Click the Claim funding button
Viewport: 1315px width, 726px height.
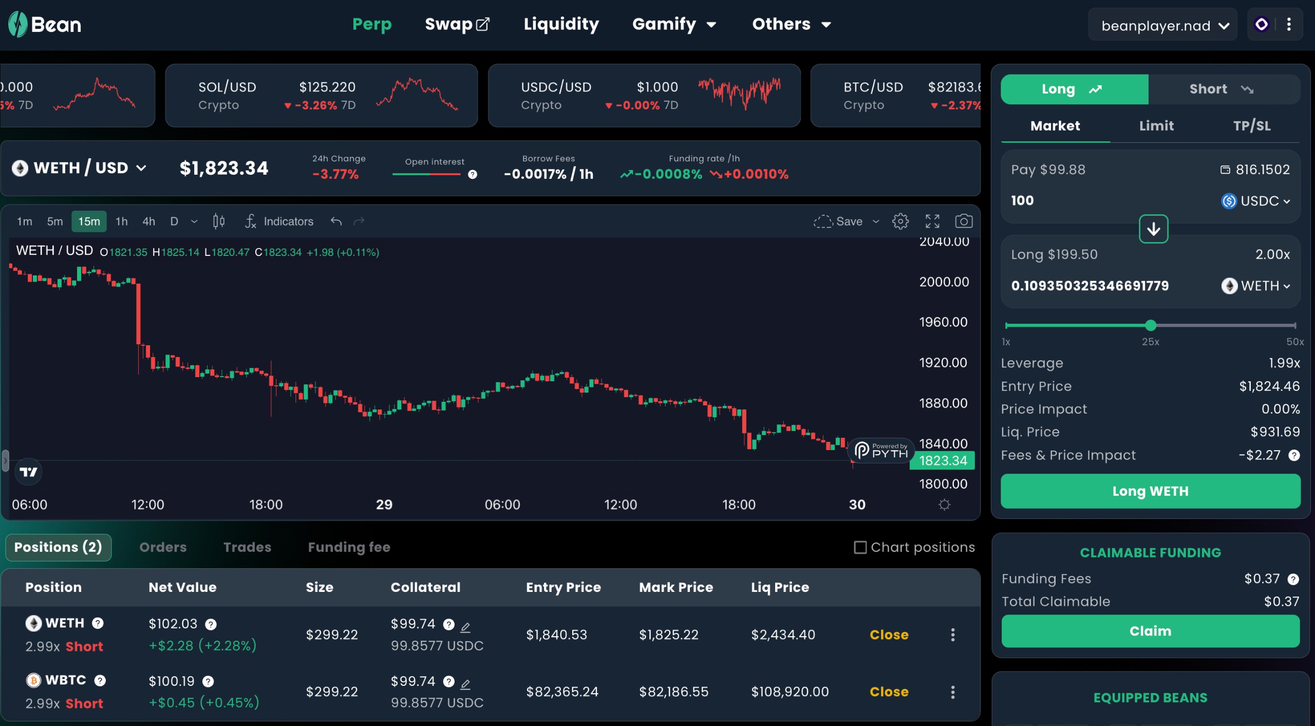tap(1150, 631)
